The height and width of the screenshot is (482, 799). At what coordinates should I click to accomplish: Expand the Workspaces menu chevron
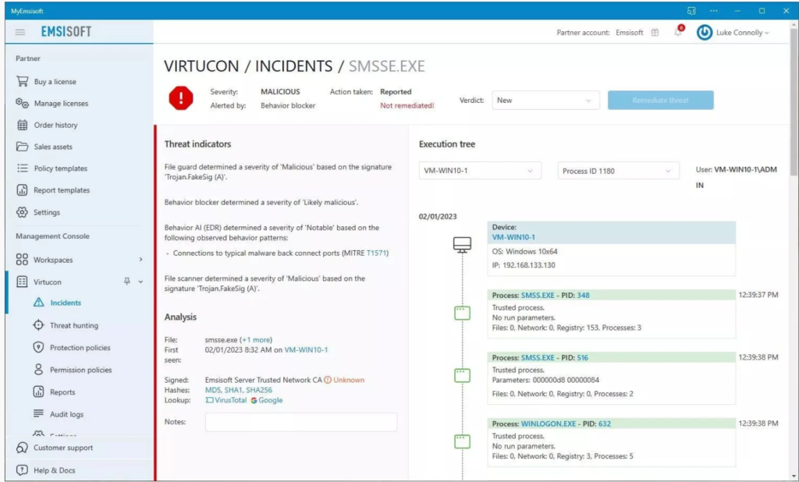pyautogui.click(x=140, y=260)
